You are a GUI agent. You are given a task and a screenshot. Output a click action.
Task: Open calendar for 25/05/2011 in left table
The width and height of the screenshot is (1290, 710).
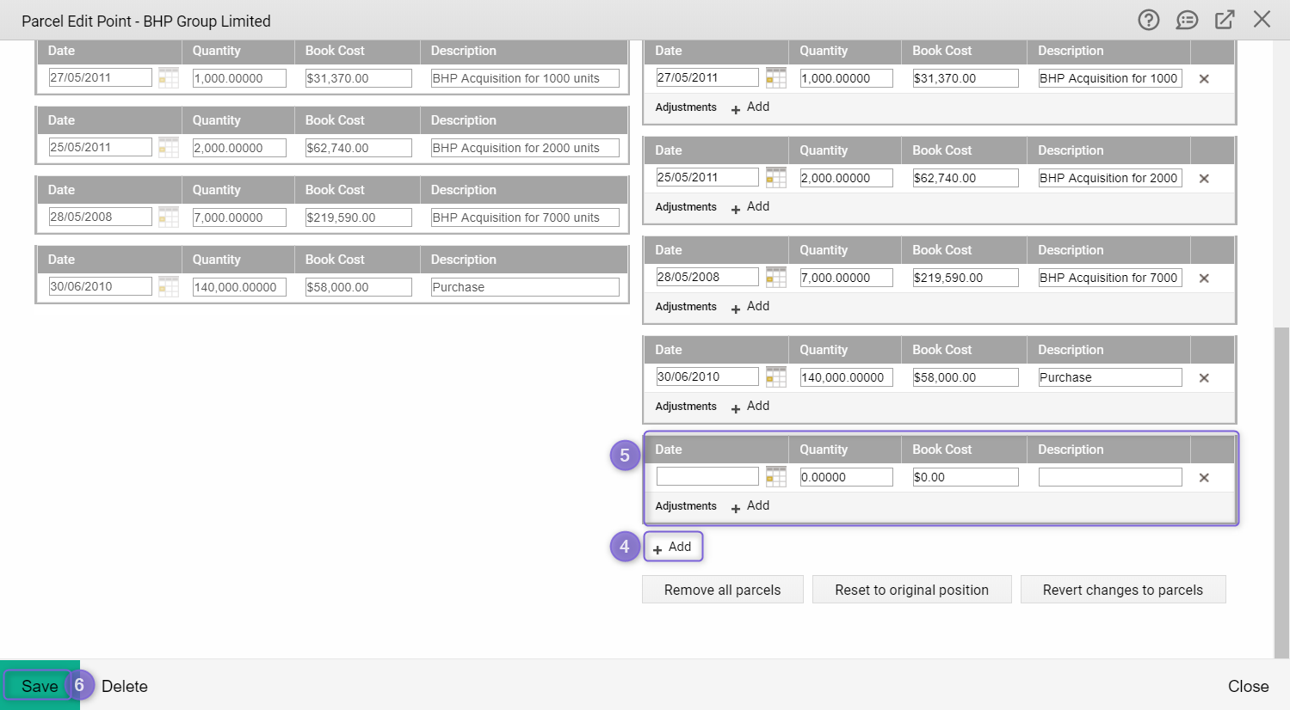point(169,148)
